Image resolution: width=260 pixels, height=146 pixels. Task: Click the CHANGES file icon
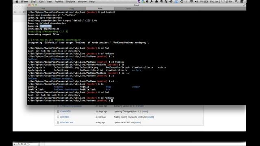tap(58, 112)
